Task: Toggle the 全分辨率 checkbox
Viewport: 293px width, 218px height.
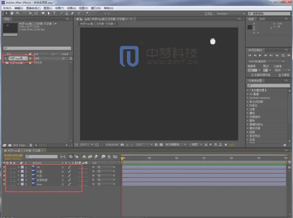Action: [276, 75]
